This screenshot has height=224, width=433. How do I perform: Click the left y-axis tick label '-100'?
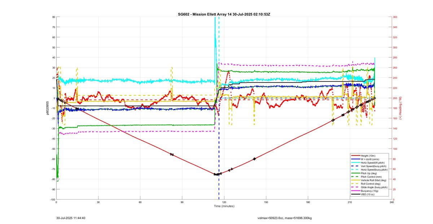(52, 200)
